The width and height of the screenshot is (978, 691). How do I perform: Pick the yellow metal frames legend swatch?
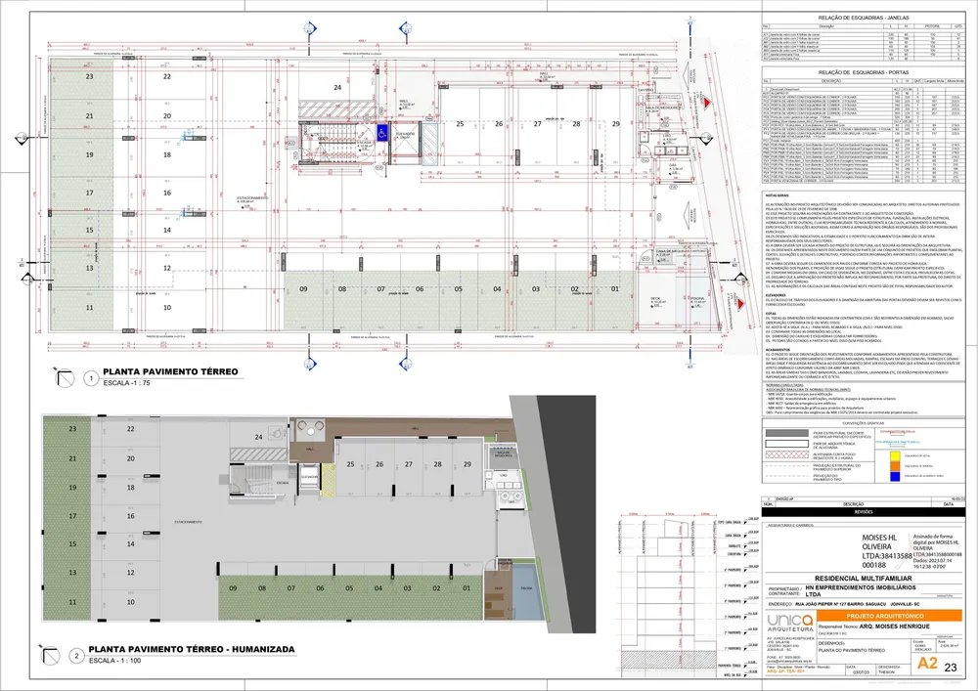[896, 454]
